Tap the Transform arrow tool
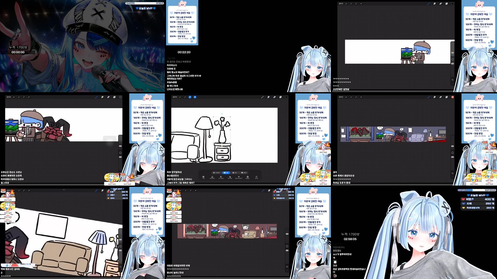Image resolution: width=497 pixels, height=279 pixels. coord(195,97)
